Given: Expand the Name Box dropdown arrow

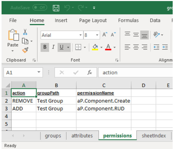Looking at the screenshot, I should [x=39, y=73].
